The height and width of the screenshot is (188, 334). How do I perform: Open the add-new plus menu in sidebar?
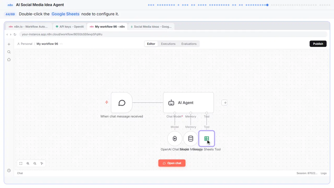(x=9, y=44)
